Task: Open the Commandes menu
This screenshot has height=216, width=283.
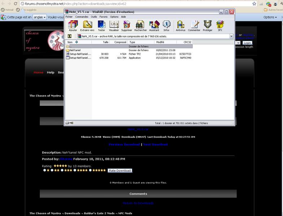Action: [x=82, y=17]
